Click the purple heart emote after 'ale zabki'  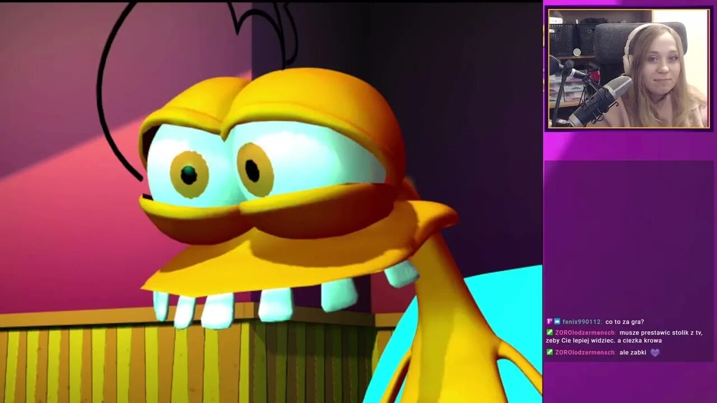click(655, 353)
